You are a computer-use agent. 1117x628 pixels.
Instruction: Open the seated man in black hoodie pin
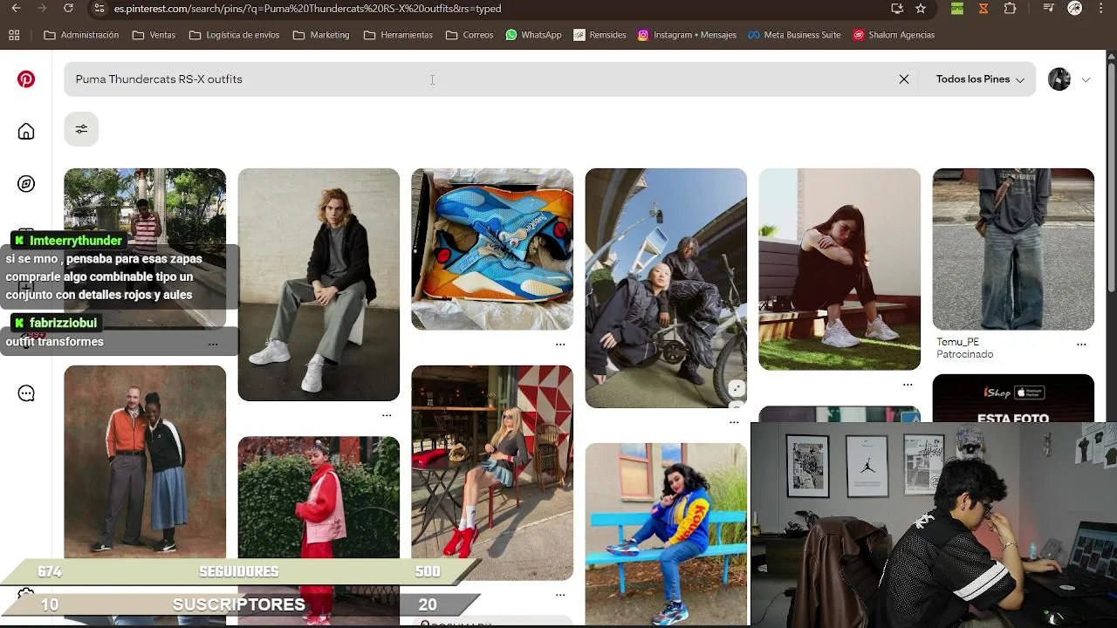coord(319,284)
